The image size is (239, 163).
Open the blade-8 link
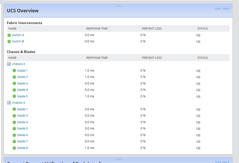tap(23, 148)
